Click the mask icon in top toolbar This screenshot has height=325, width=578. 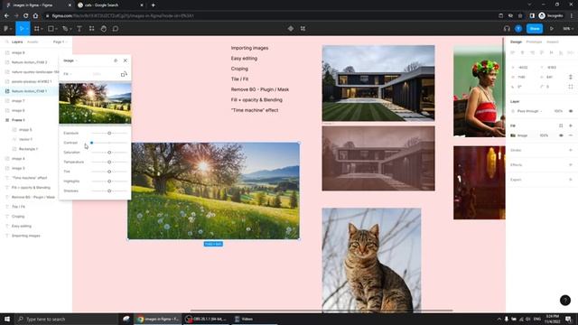pos(303,29)
